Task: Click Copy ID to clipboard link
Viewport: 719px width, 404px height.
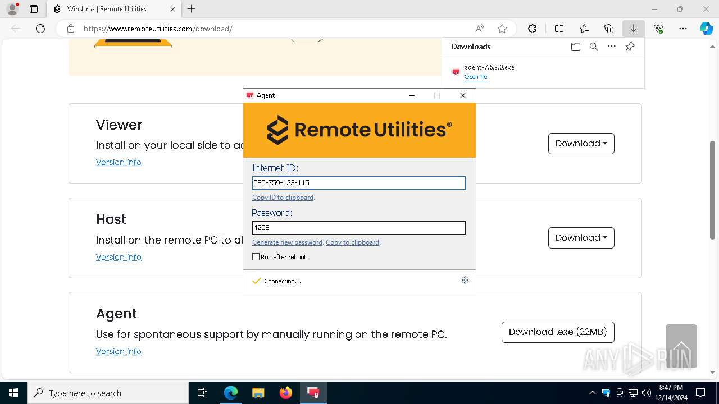Action: [x=283, y=198]
